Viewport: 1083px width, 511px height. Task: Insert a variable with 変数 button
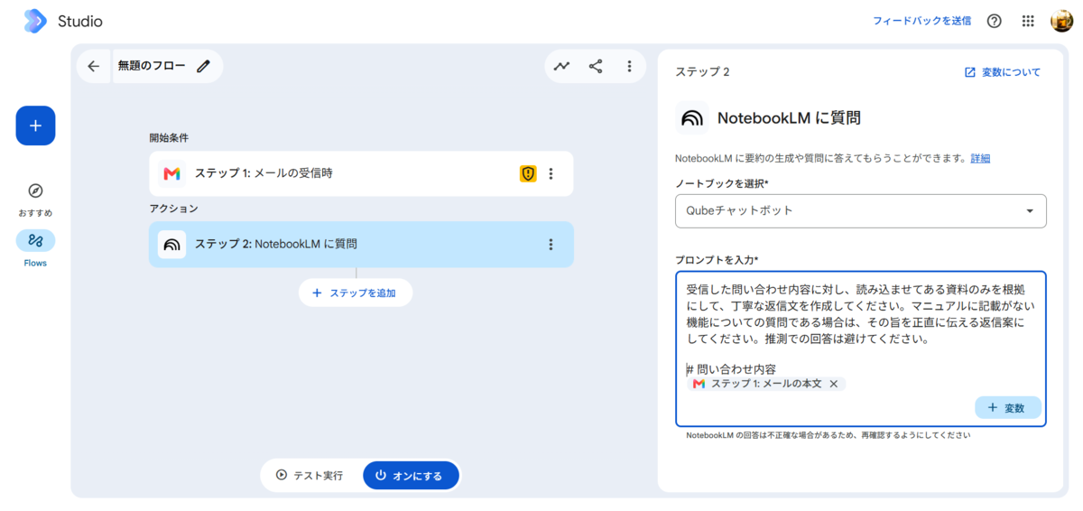click(x=1008, y=407)
